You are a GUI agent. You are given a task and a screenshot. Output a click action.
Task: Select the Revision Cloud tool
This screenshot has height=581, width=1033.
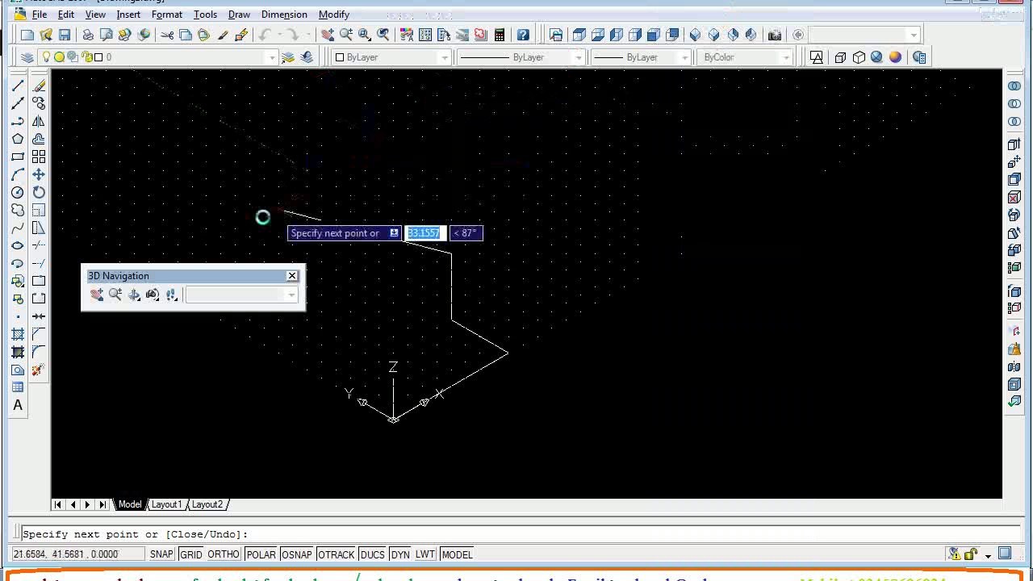click(18, 210)
